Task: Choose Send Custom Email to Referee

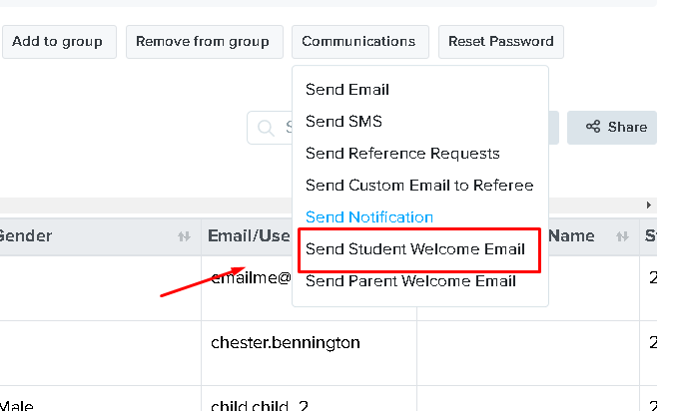Action: [x=420, y=186]
